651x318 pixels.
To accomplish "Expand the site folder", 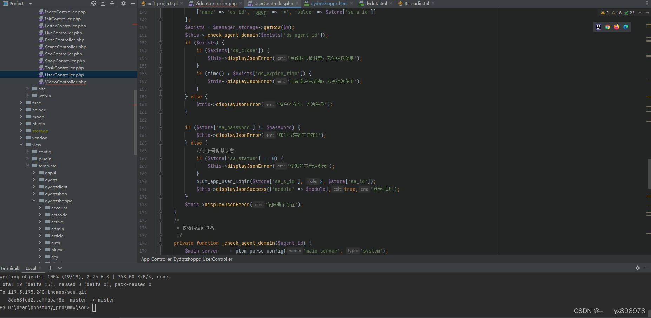I will (27, 89).
